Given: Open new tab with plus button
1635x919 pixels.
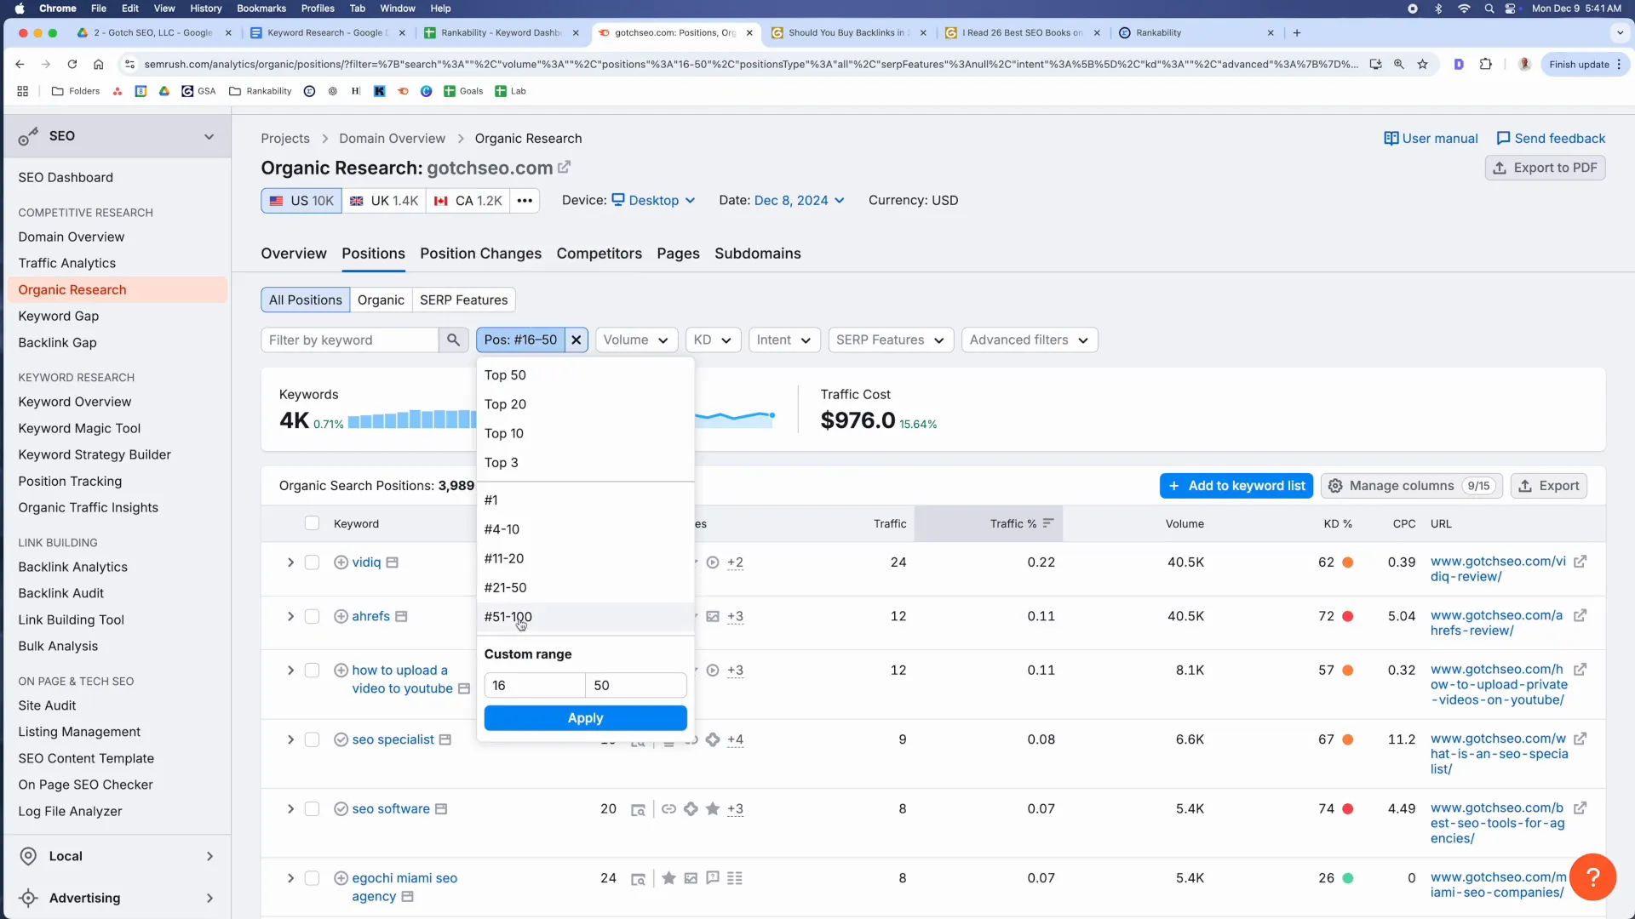Looking at the screenshot, I should [x=1297, y=32].
